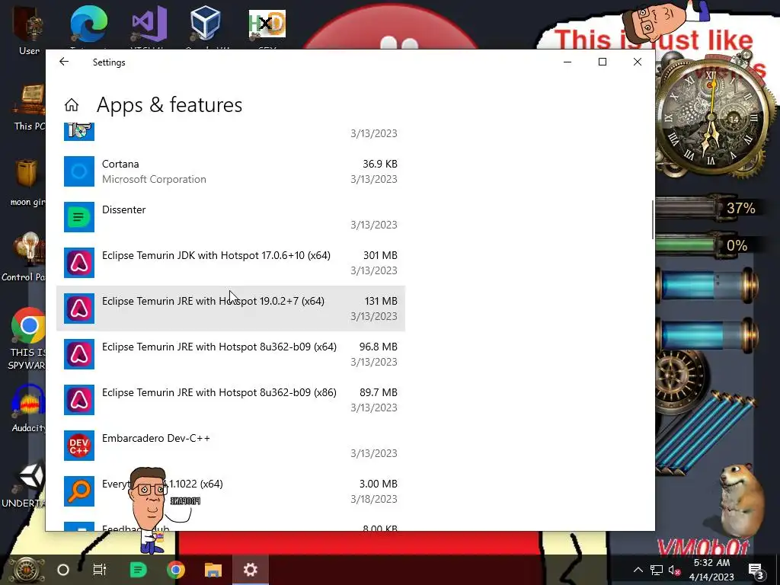Select the Cortana list entry name
Screen dimensions: 780x585
120,164
